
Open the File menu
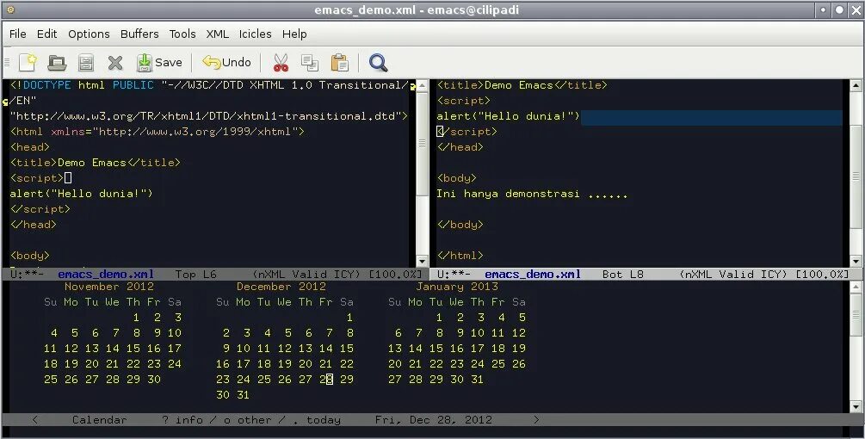(x=18, y=34)
